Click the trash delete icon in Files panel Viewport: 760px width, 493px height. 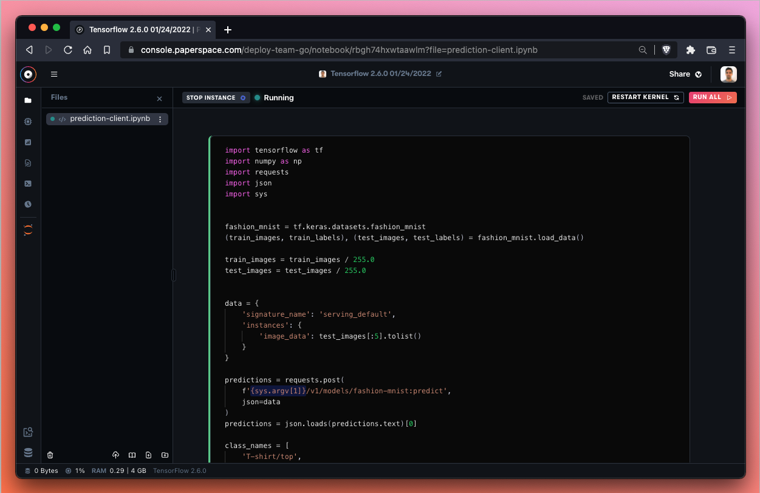(50, 455)
